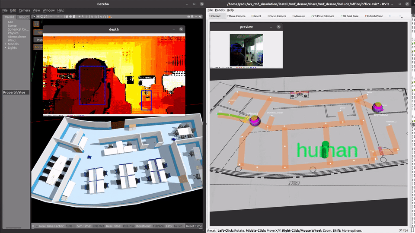This screenshot has height=233, width=415.
Task: Add a spot light in Gazebo
Action: 83,16
